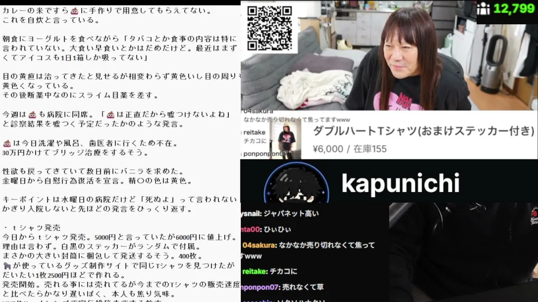Click the QR code on the stream

click(x=270, y=28)
